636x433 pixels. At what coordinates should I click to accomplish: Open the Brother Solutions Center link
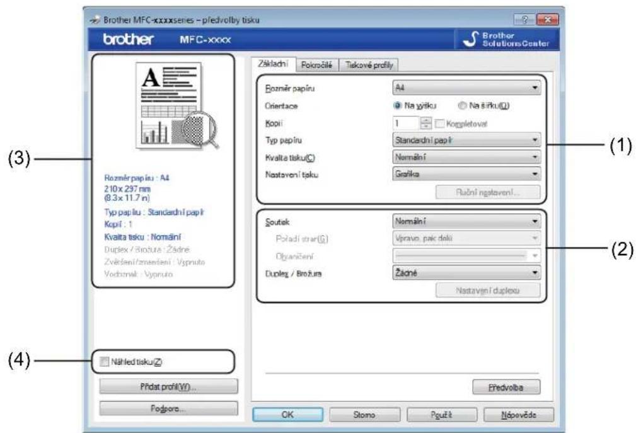[507, 39]
